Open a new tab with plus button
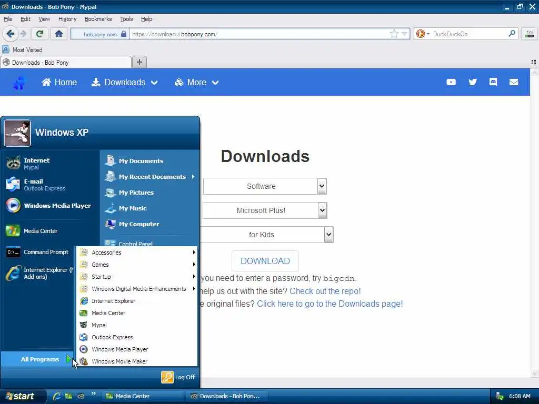The height and width of the screenshot is (404, 539). click(x=139, y=62)
